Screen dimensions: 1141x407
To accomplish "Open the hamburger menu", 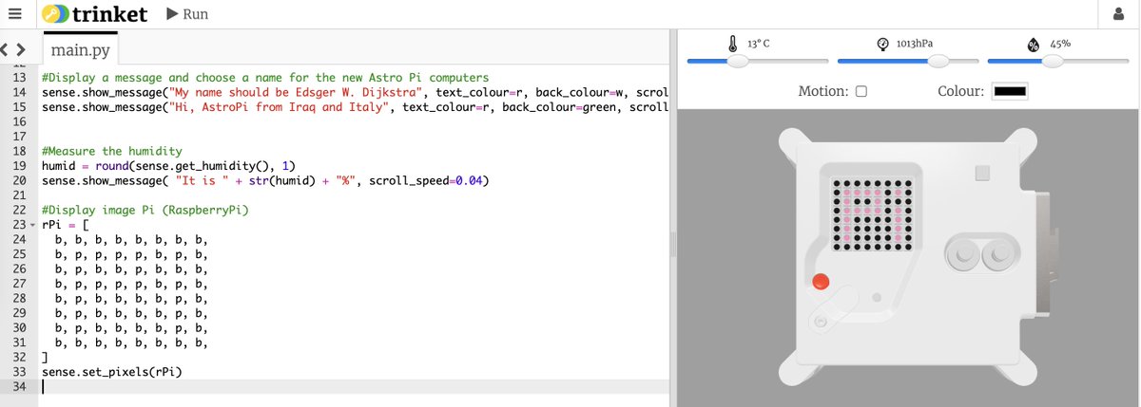I will pos(13,14).
